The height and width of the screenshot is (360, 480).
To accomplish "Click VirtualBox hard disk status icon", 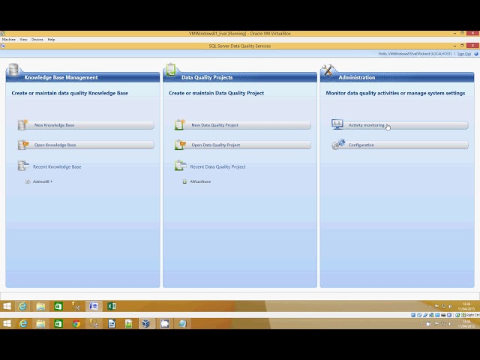I will click(x=413, y=315).
